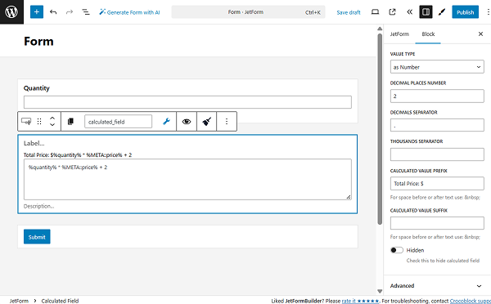Click Save draft
Screen dimensions: 491x304
349,12
